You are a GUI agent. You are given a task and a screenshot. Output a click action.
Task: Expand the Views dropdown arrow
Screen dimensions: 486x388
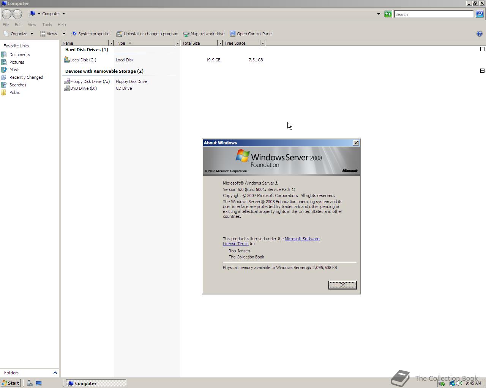point(64,34)
